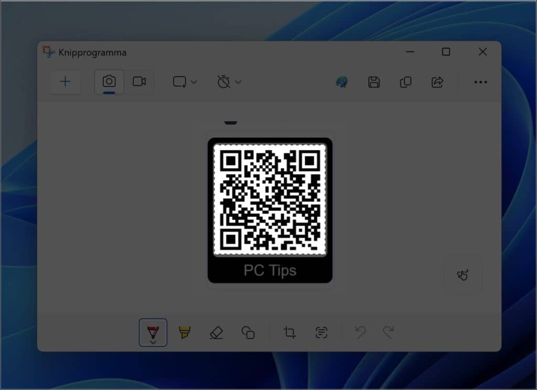Click the PC Tips label

point(270,270)
